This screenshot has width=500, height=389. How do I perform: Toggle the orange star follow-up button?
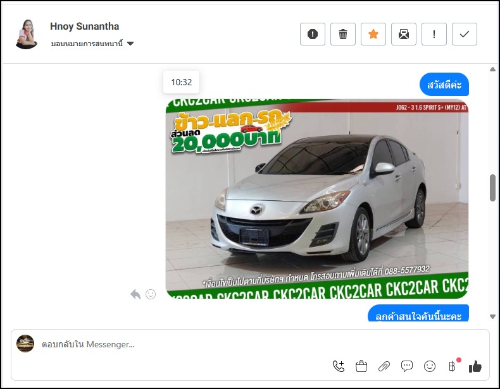coord(373,34)
